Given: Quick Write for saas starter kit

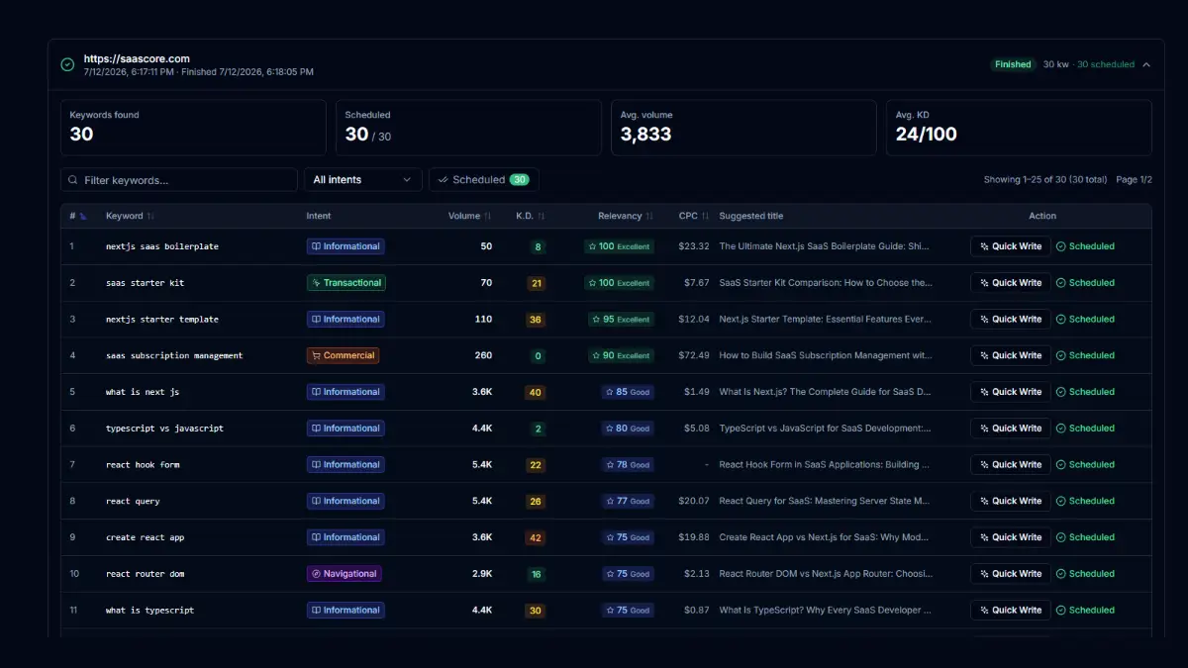Looking at the screenshot, I should tap(1011, 283).
